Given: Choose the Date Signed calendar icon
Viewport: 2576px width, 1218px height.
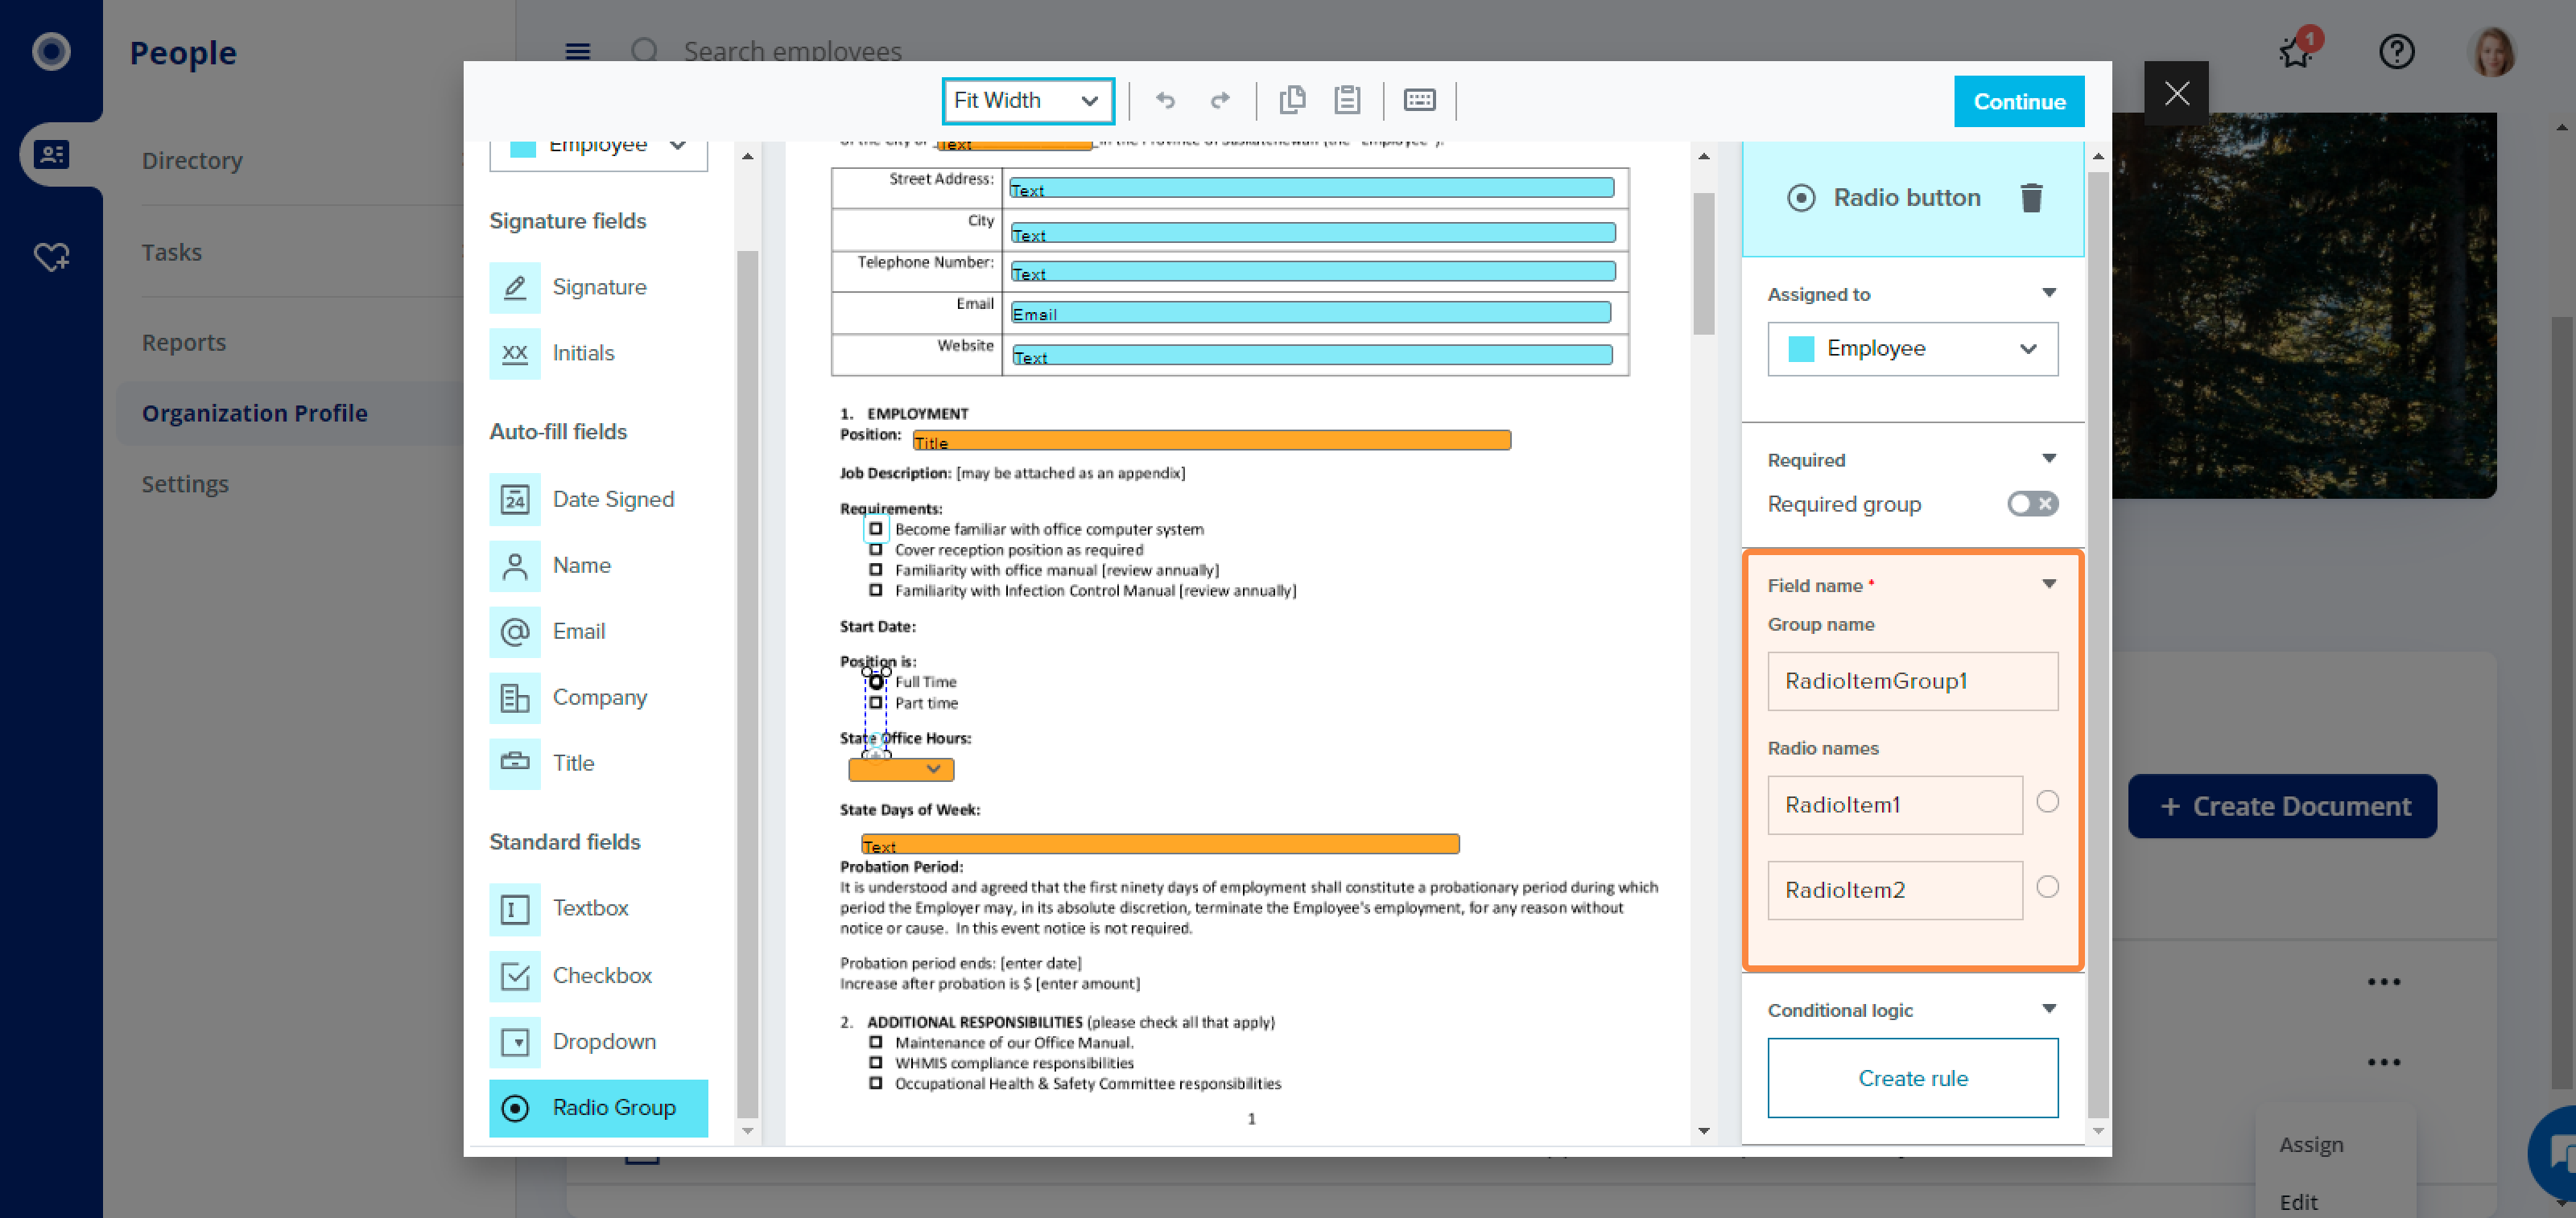Looking at the screenshot, I should pyautogui.click(x=515, y=499).
